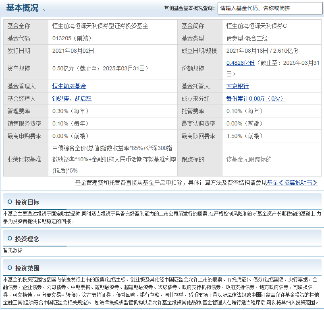Select the fund short name 恒生前海恒源天利债券C
The height and width of the screenshot is (310, 324).
click(257, 26)
